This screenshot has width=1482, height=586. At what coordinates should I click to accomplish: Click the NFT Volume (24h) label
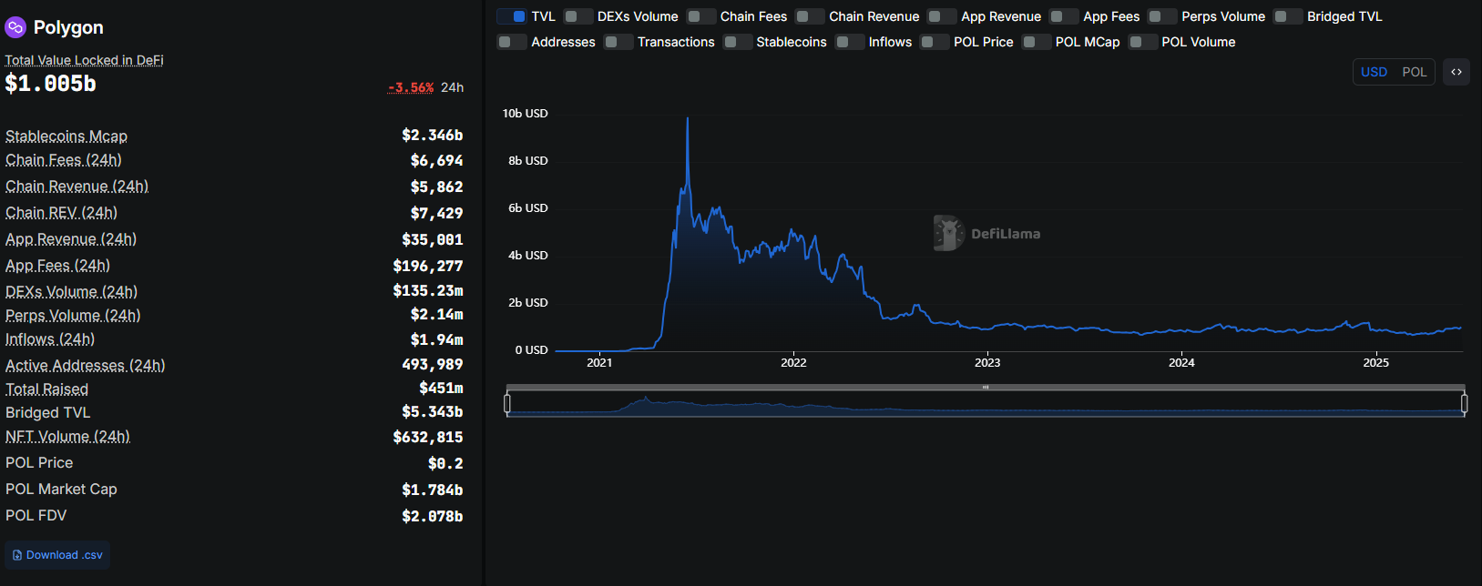click(x=67, y=437)
